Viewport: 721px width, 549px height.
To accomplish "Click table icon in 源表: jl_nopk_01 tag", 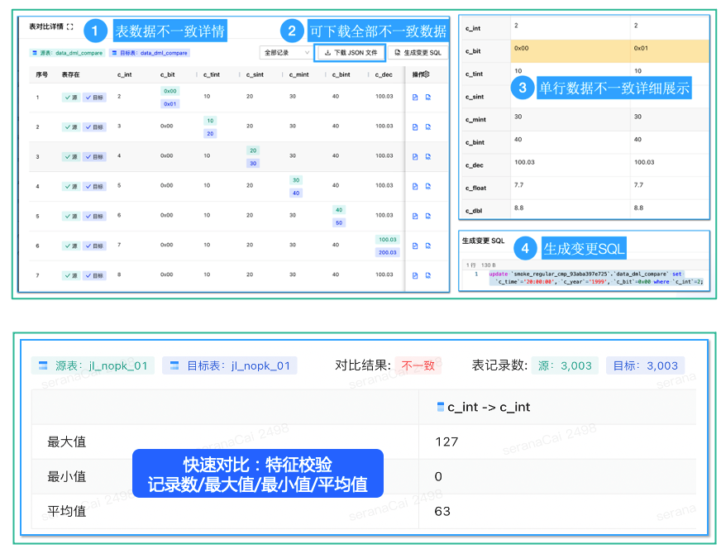I will tap(43, 365).
